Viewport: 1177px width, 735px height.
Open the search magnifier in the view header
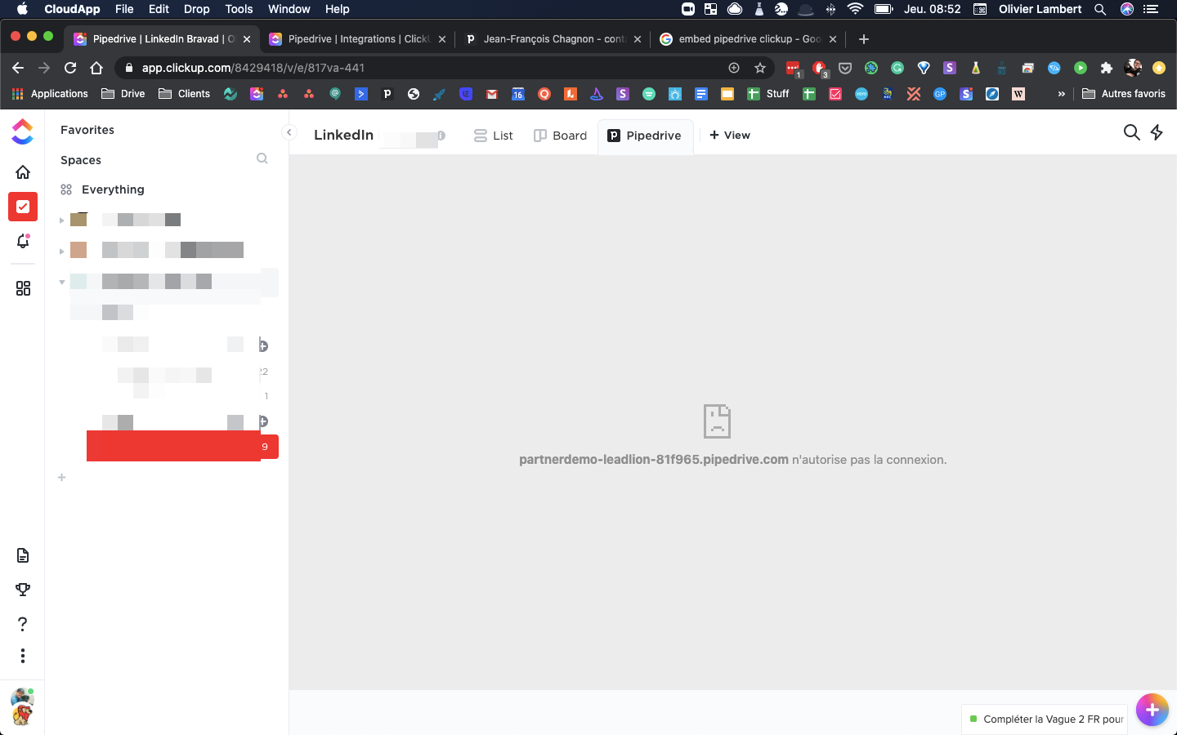coord(1132,132)
